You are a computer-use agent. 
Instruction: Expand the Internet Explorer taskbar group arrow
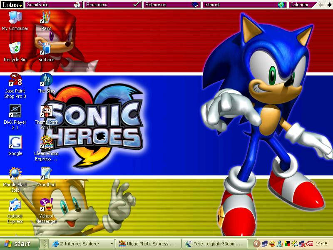coord(112,244)
